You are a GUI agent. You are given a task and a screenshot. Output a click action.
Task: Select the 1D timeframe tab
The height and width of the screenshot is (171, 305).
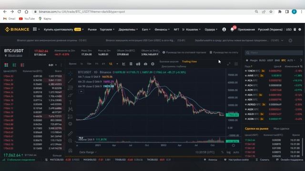[x=111, y=64]
